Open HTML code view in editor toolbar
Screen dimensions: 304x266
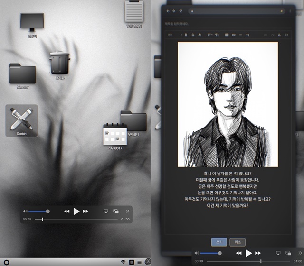pyautogui.click(x=286, y=35)
